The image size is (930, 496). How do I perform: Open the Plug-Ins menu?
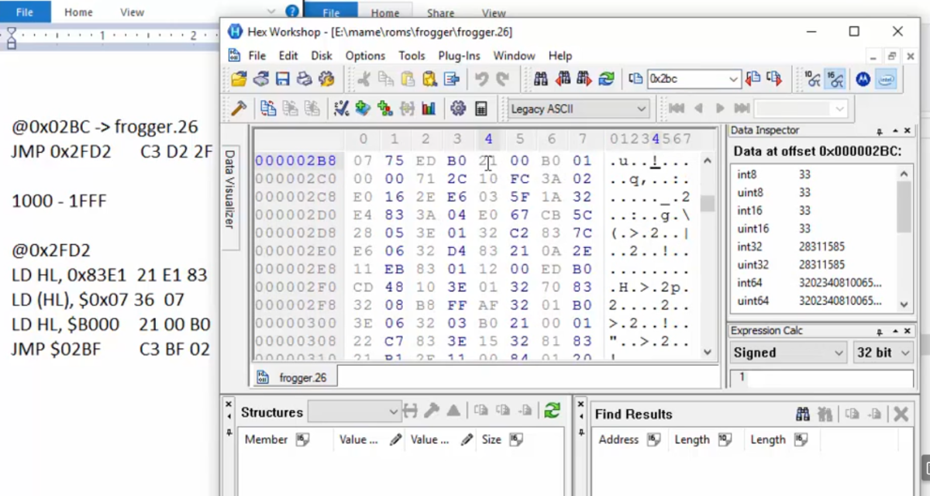pos(459,56)
